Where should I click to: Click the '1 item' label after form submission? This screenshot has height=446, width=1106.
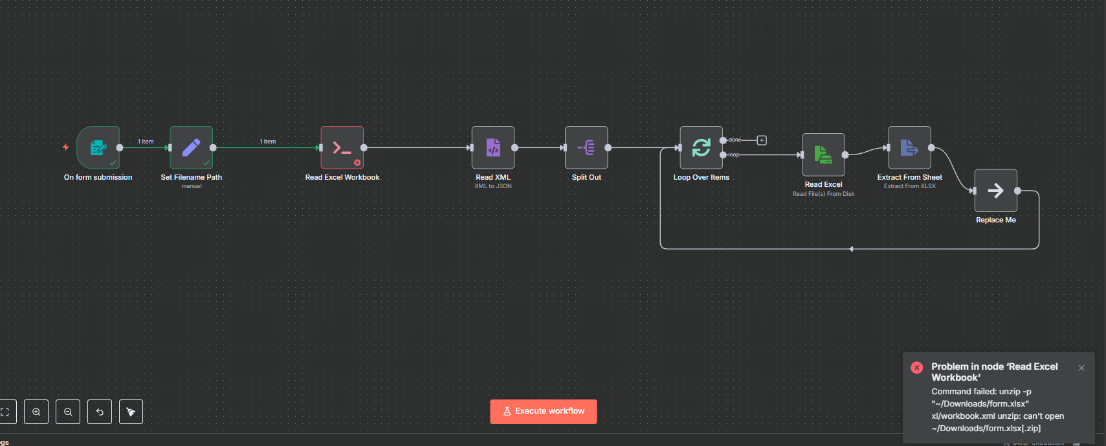(146, 142)
